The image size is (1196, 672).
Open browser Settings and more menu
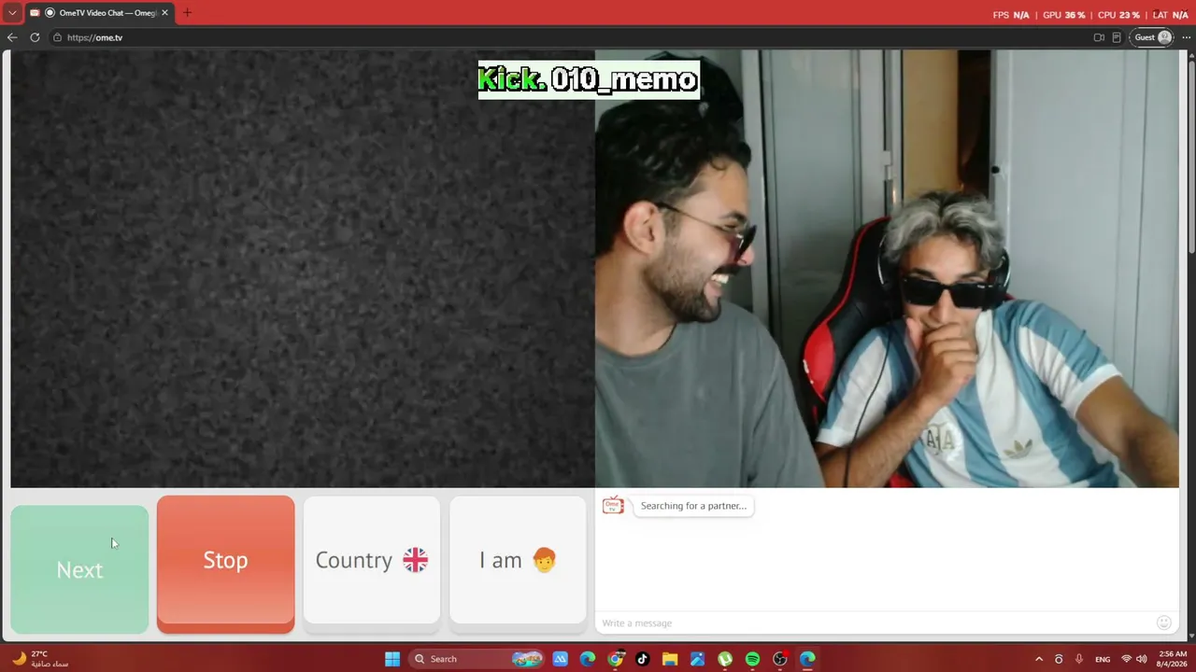[1186, 37]
